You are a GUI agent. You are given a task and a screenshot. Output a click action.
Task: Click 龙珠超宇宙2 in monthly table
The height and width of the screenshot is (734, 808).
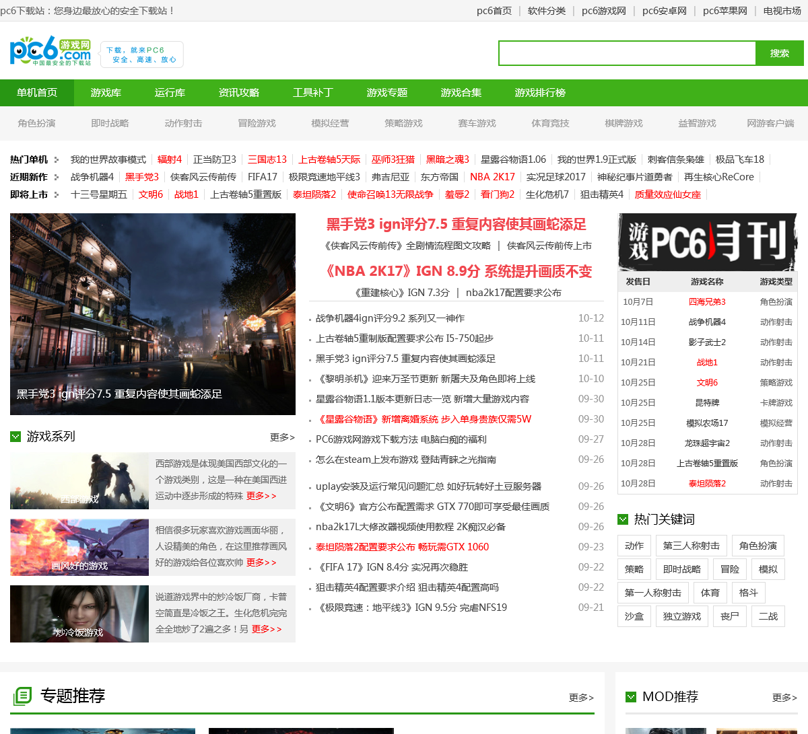pos(707,443)
